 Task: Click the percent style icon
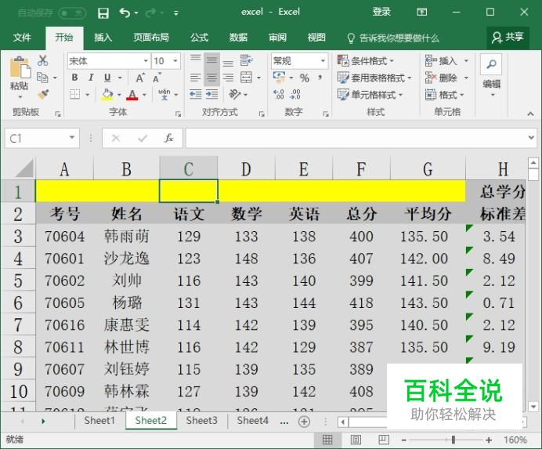305,78
